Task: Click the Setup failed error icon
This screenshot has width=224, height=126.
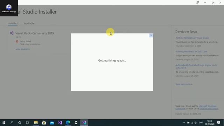Action: click(17, 41)
